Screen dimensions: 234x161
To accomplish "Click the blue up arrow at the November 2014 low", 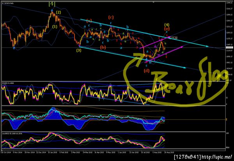I will point(14,48).
